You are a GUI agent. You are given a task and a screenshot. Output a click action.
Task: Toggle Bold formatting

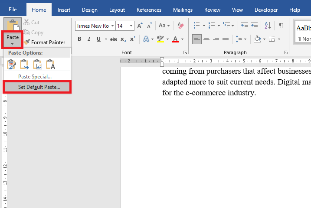point(79,39)
